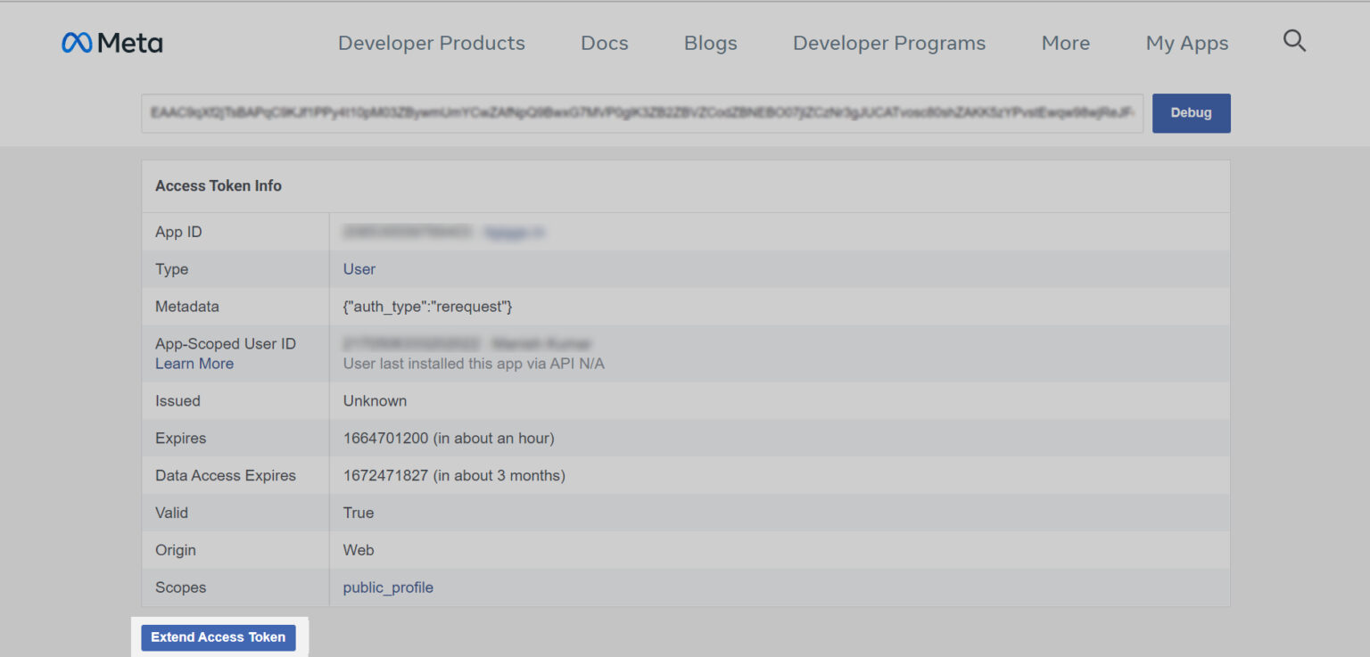Go to Blogs in top navigation
The width and height of the screenshot is (1370, 657).
[711, 43]
